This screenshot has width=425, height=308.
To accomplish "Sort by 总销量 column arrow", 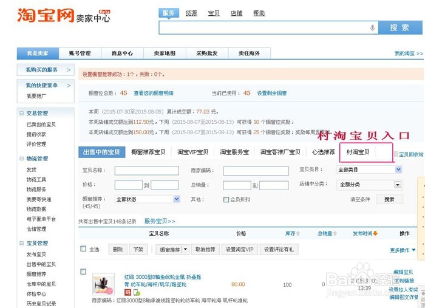I will click(335, 233).
